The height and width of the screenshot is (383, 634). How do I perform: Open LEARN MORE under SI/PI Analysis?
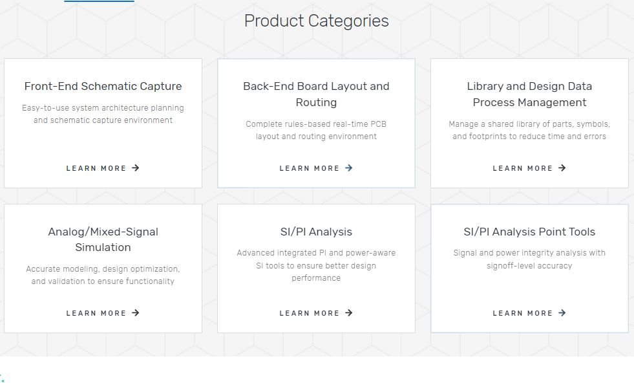tap(316, 313)
